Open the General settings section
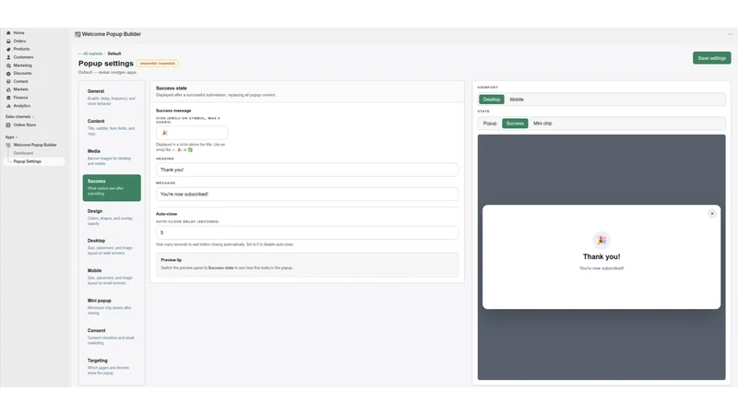Viewport: 738px width, 415px height. tap(112, 98)
